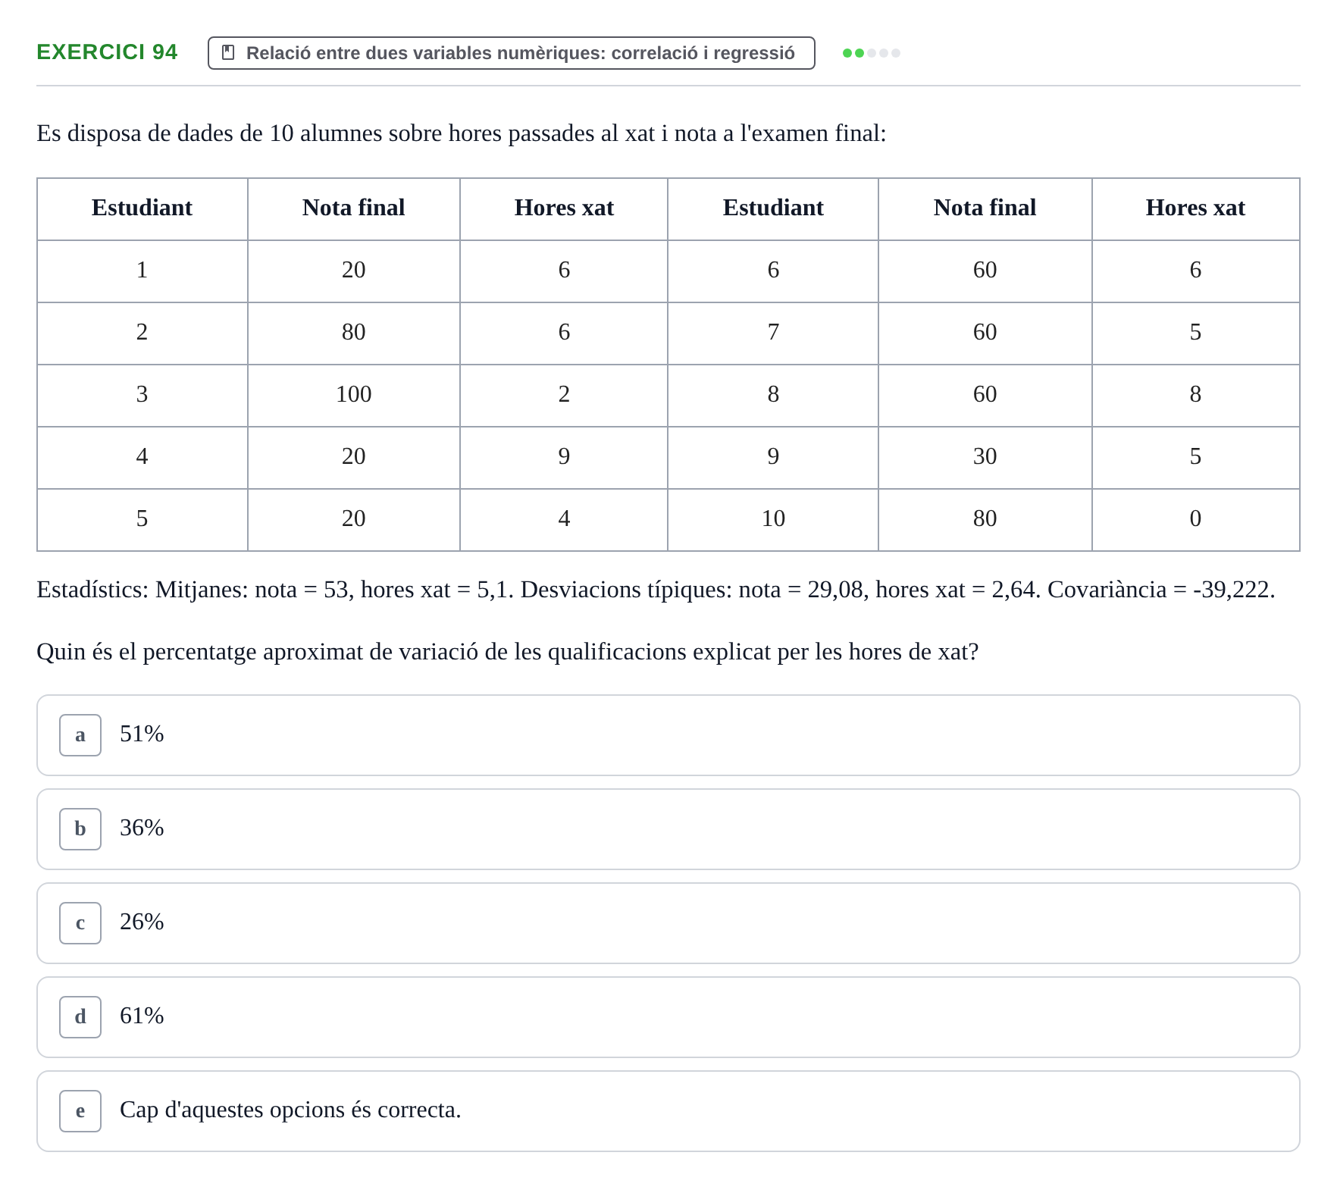This screenshot has width=1337, height=1190.
Task: Open the topic tag 'Relació entre dues variables numèriques'
Action: point(512,53)
